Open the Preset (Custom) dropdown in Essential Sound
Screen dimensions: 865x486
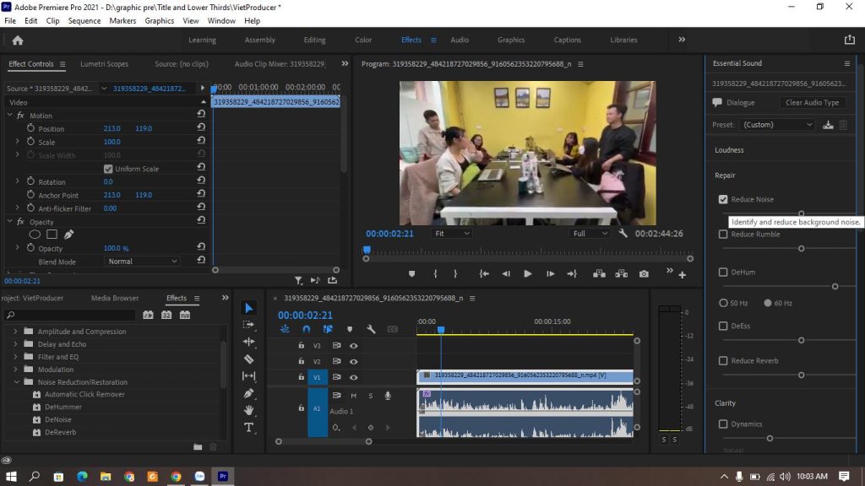(776, 123)
